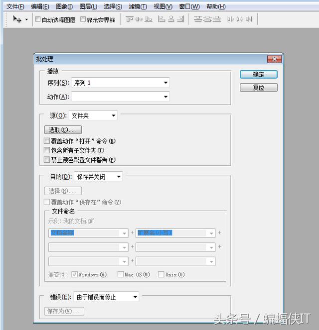Open the 源 dropdown set to 文件夹
Image resolution: width=319 pixels, height=330 pixels.
[93, 115]
